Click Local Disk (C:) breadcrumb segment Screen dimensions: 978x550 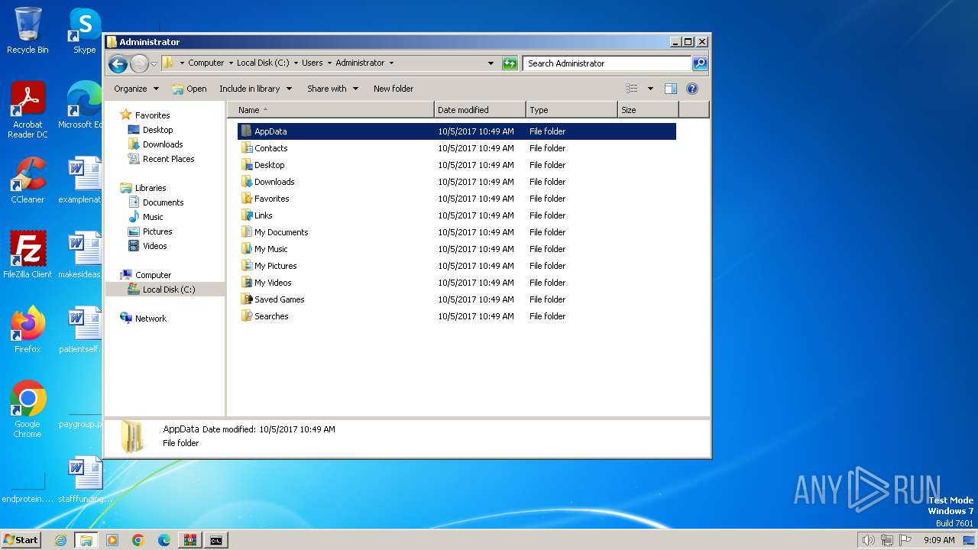click(263, 63)
